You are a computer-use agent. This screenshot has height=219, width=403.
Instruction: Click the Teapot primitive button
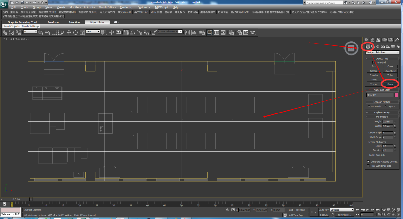(374, 84)
